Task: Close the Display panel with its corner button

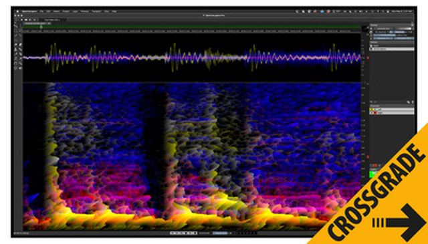Action: pos(413,25)
